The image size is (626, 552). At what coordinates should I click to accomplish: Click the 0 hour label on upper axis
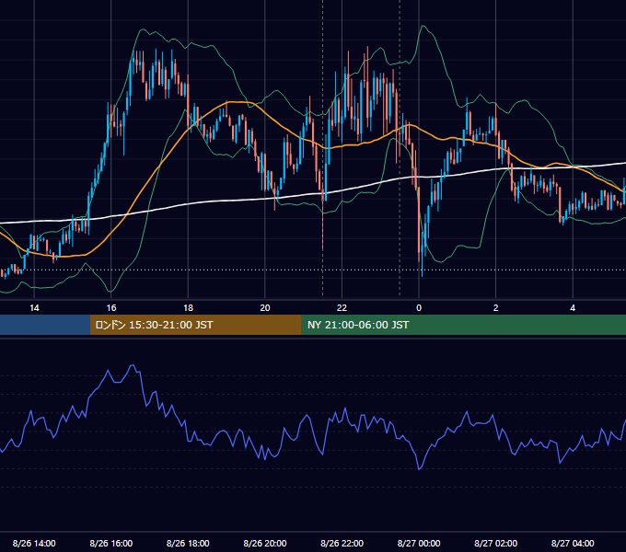(x=419, y=308)
